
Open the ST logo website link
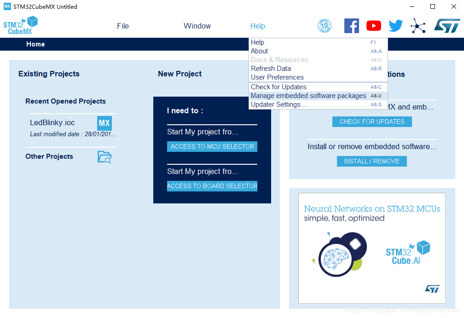click(447, 26)
